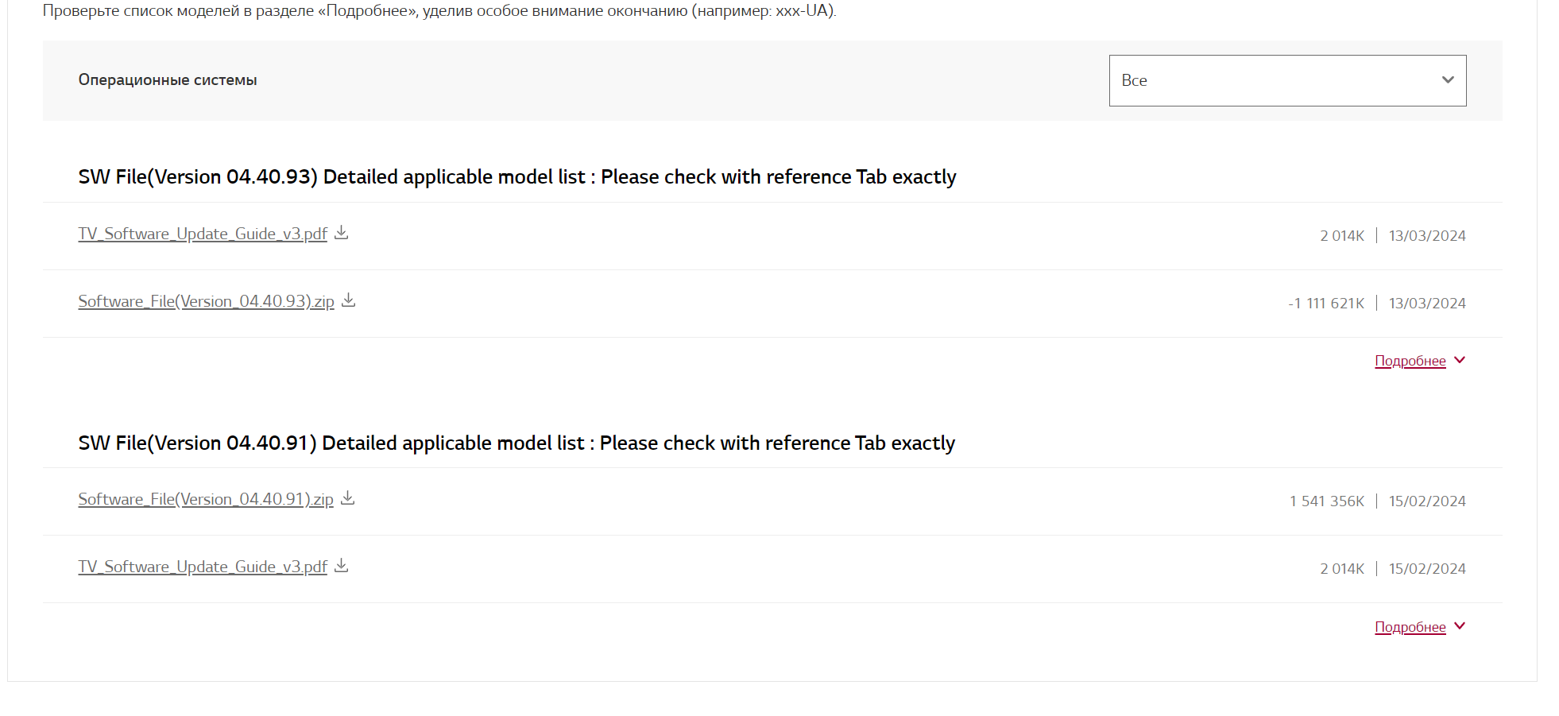Screen dimensions: 1559x716
Task: Click the 1 541 356K file size text
Action: tap(1326, 501)
